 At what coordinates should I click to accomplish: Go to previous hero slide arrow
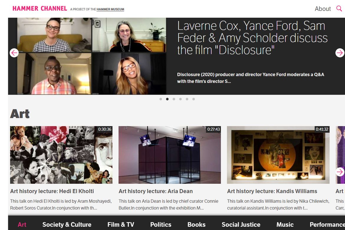[x=14, y=53]
